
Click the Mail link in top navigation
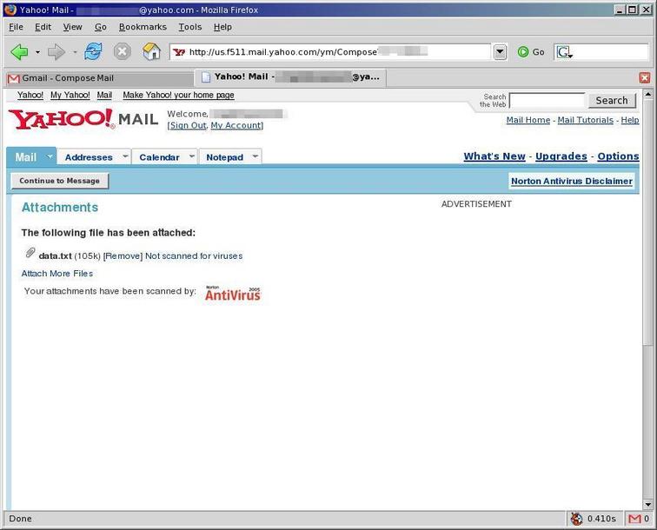click(x=104, y=95)
